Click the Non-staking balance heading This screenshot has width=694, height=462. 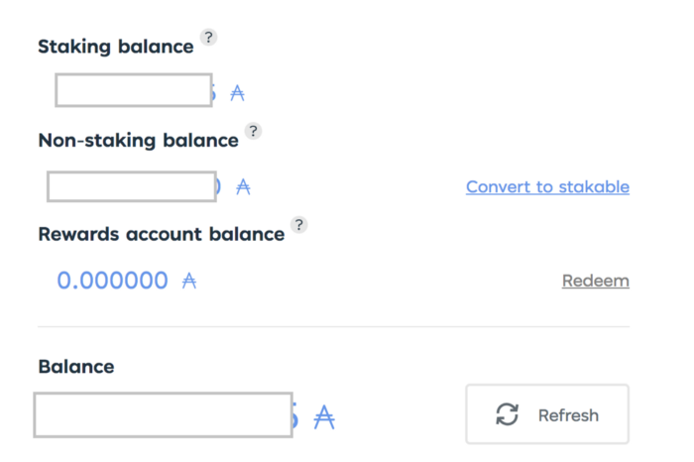pos(138,140)
